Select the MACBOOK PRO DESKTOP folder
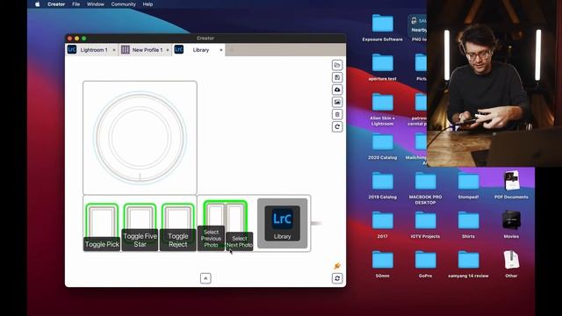The image size is (562, 316). (425, 188)
